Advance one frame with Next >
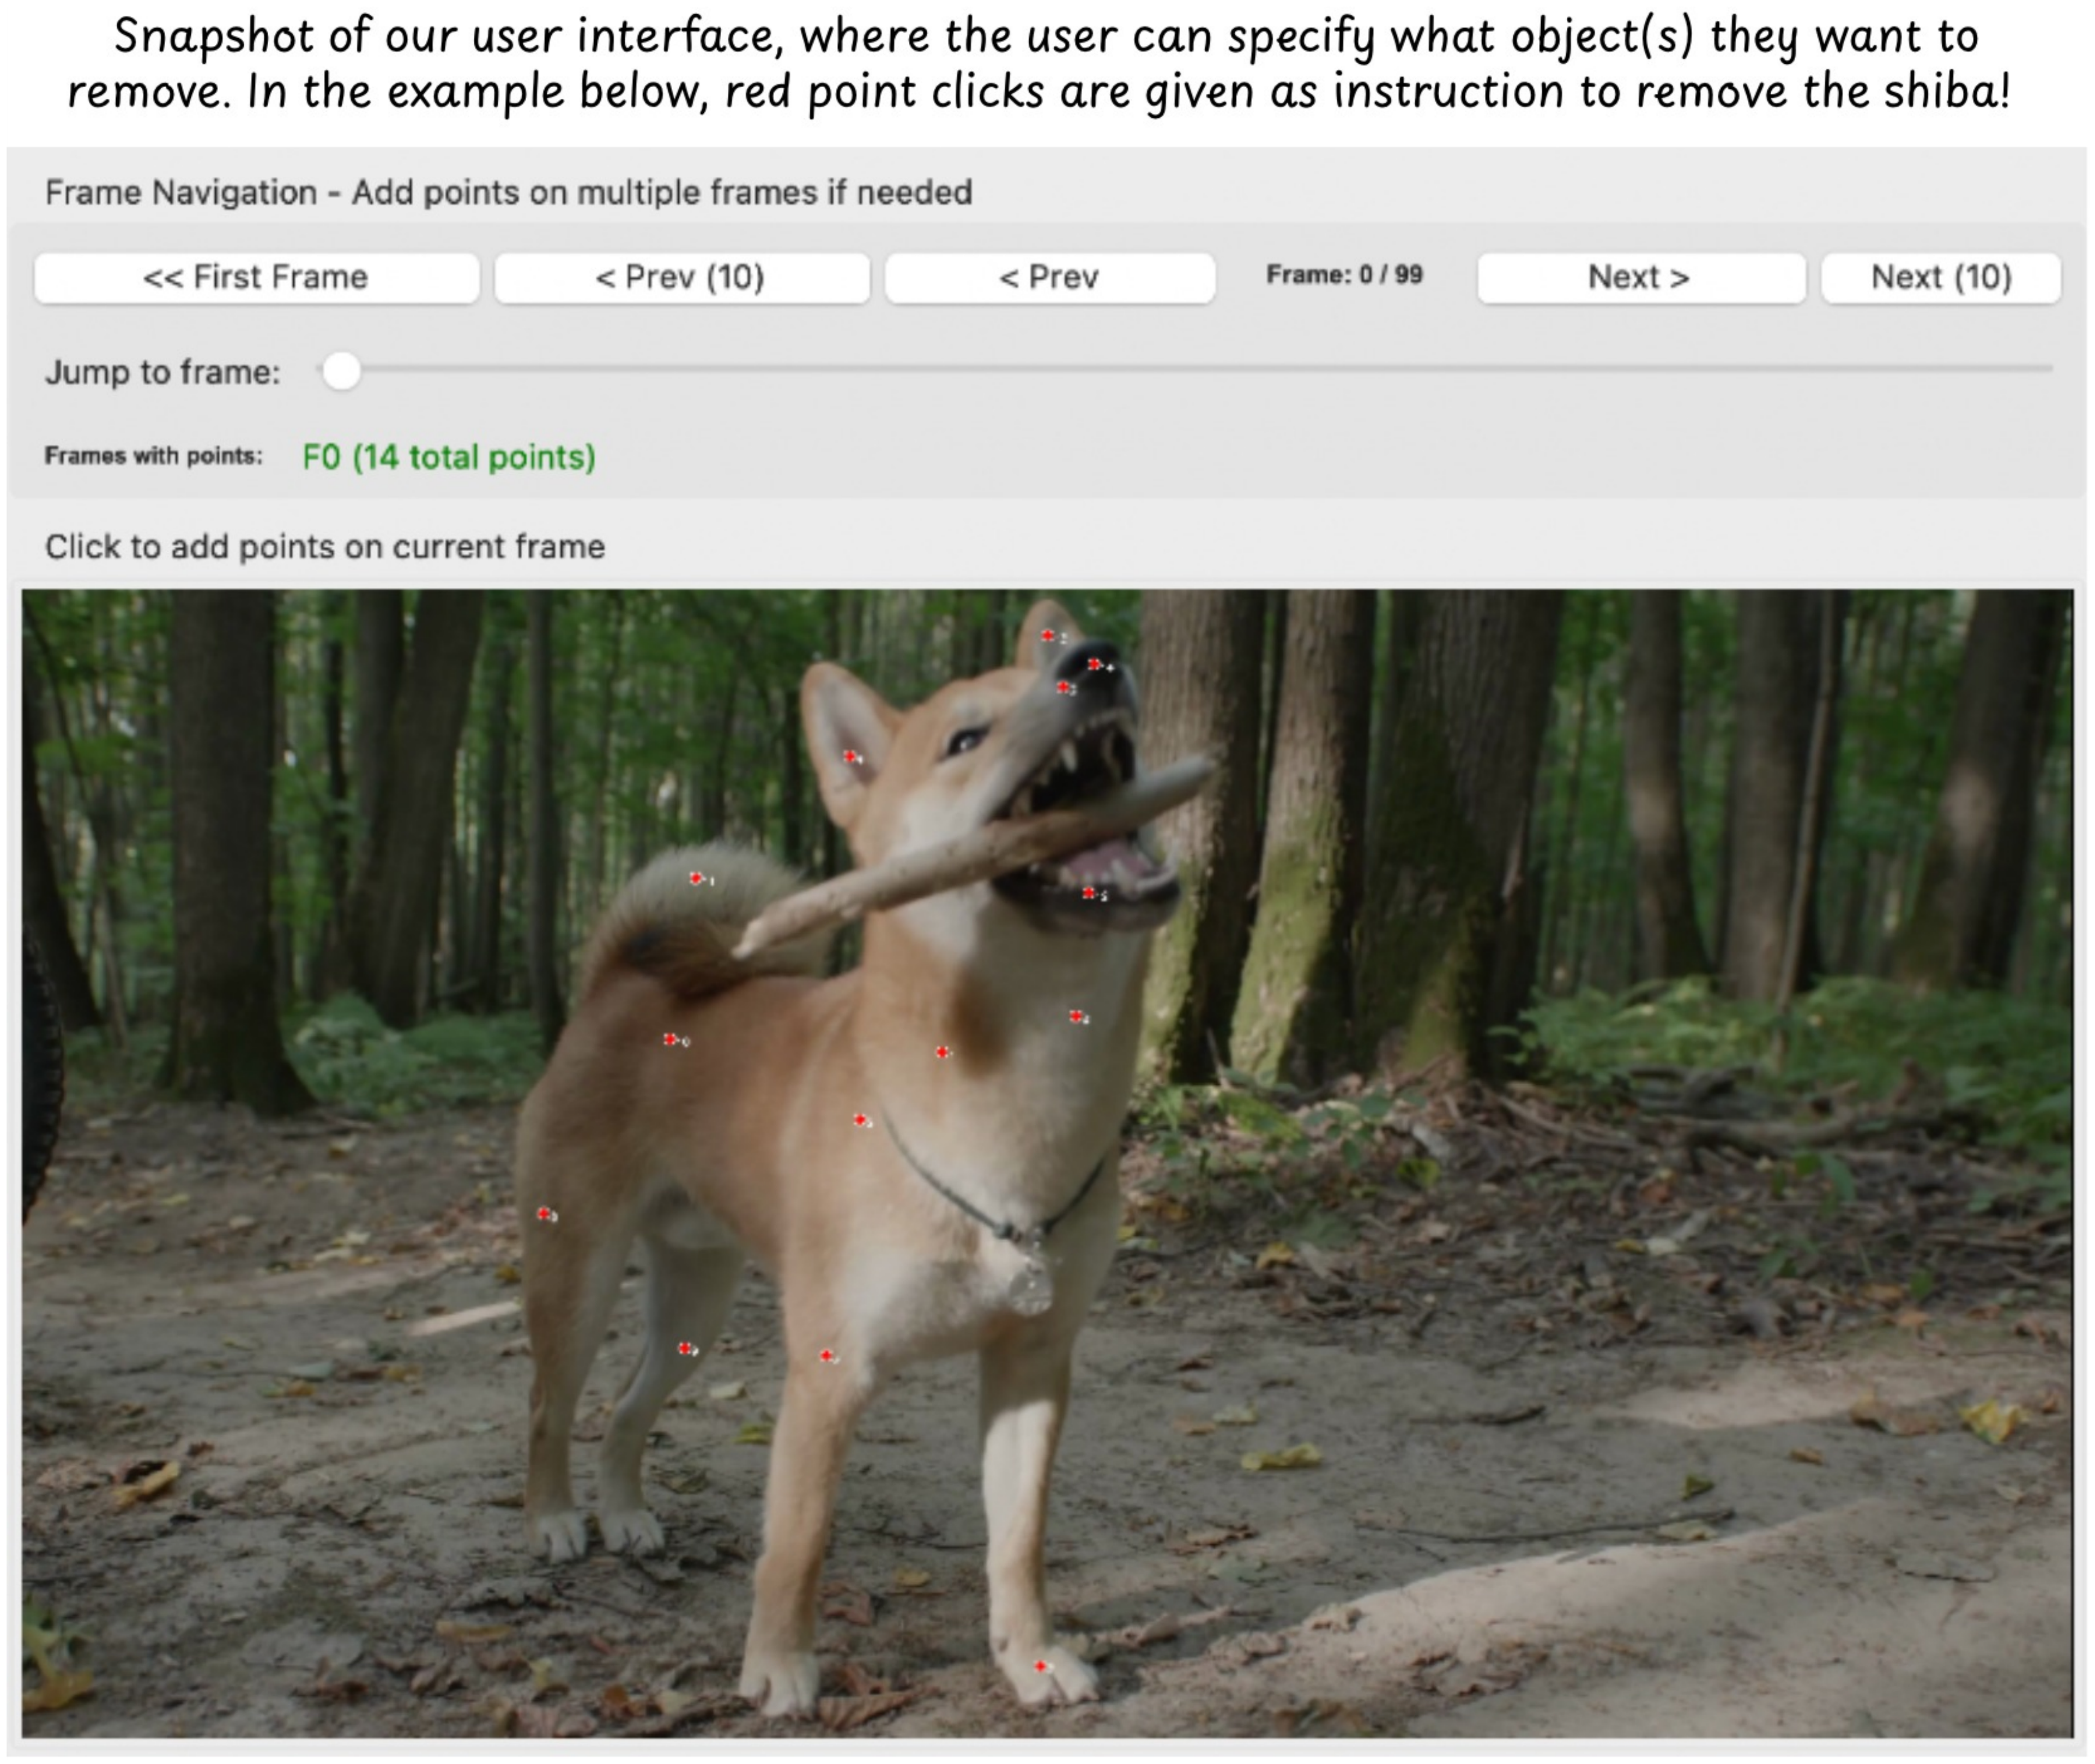 (1641, 277)
